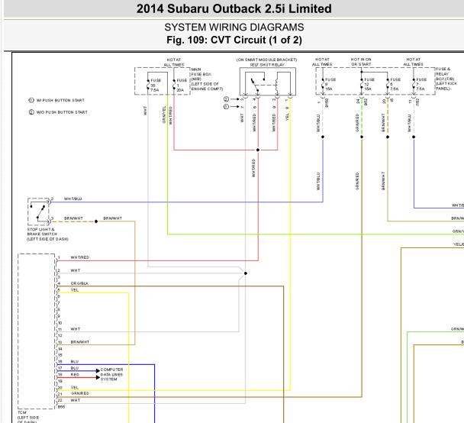The height and width of the screenshot is (423, 464).
Task: Click the 'FUSE 38 7.5A' label
Action: coord(156,86)
